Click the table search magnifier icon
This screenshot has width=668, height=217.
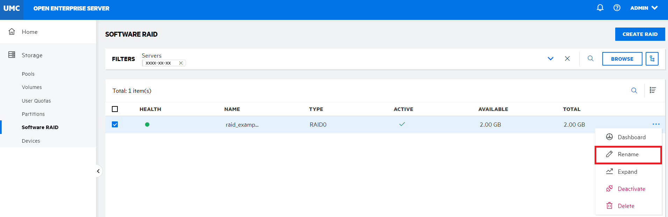[634, 91]
